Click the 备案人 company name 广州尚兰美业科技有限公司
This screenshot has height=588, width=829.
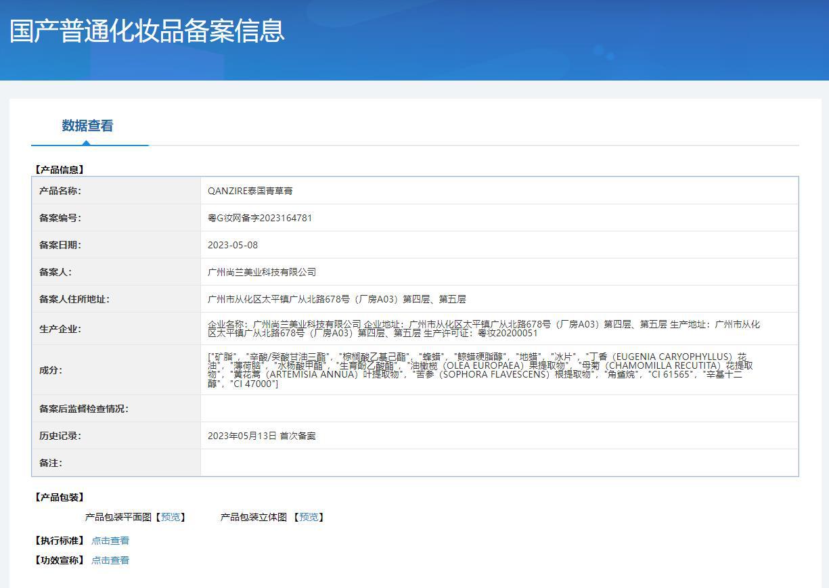coord(262,272)
